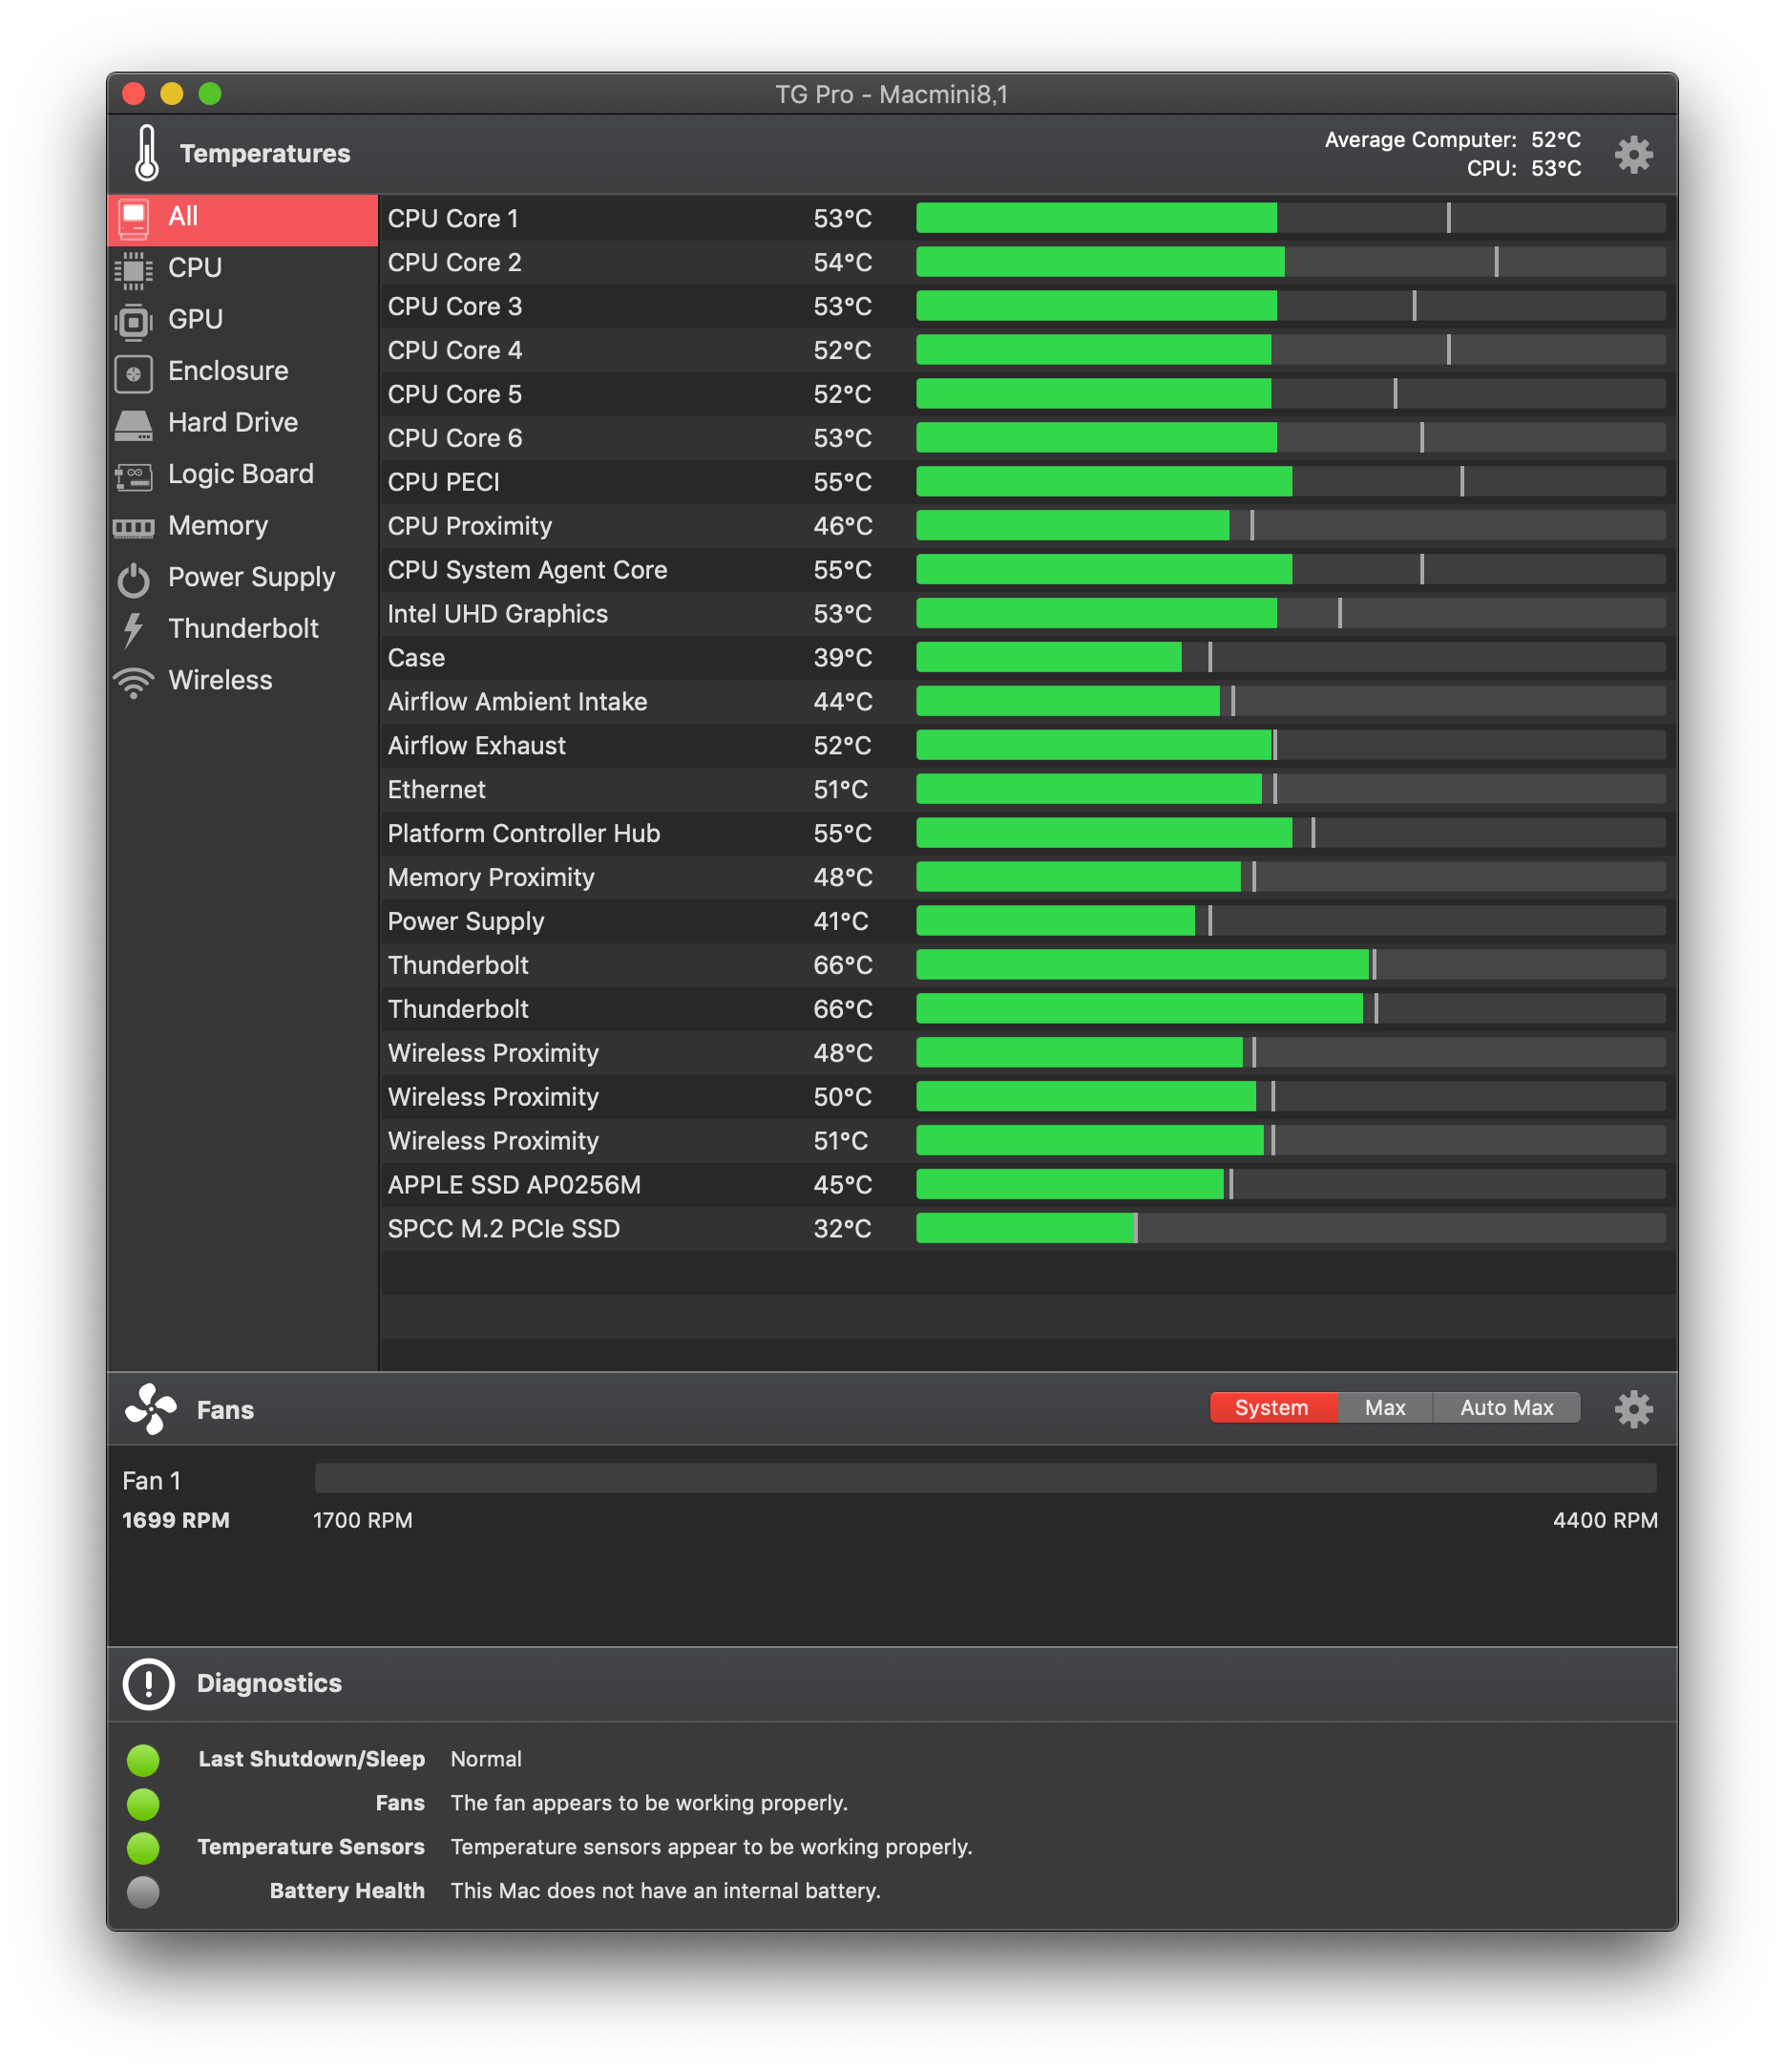
Task: Click the Temperature Sensors green status indicator
Action: pyautogui.click(x=144, y=1847)
